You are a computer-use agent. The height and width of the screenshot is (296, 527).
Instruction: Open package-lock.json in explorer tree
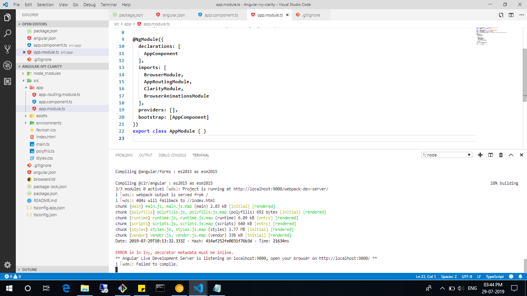point(50,187)
